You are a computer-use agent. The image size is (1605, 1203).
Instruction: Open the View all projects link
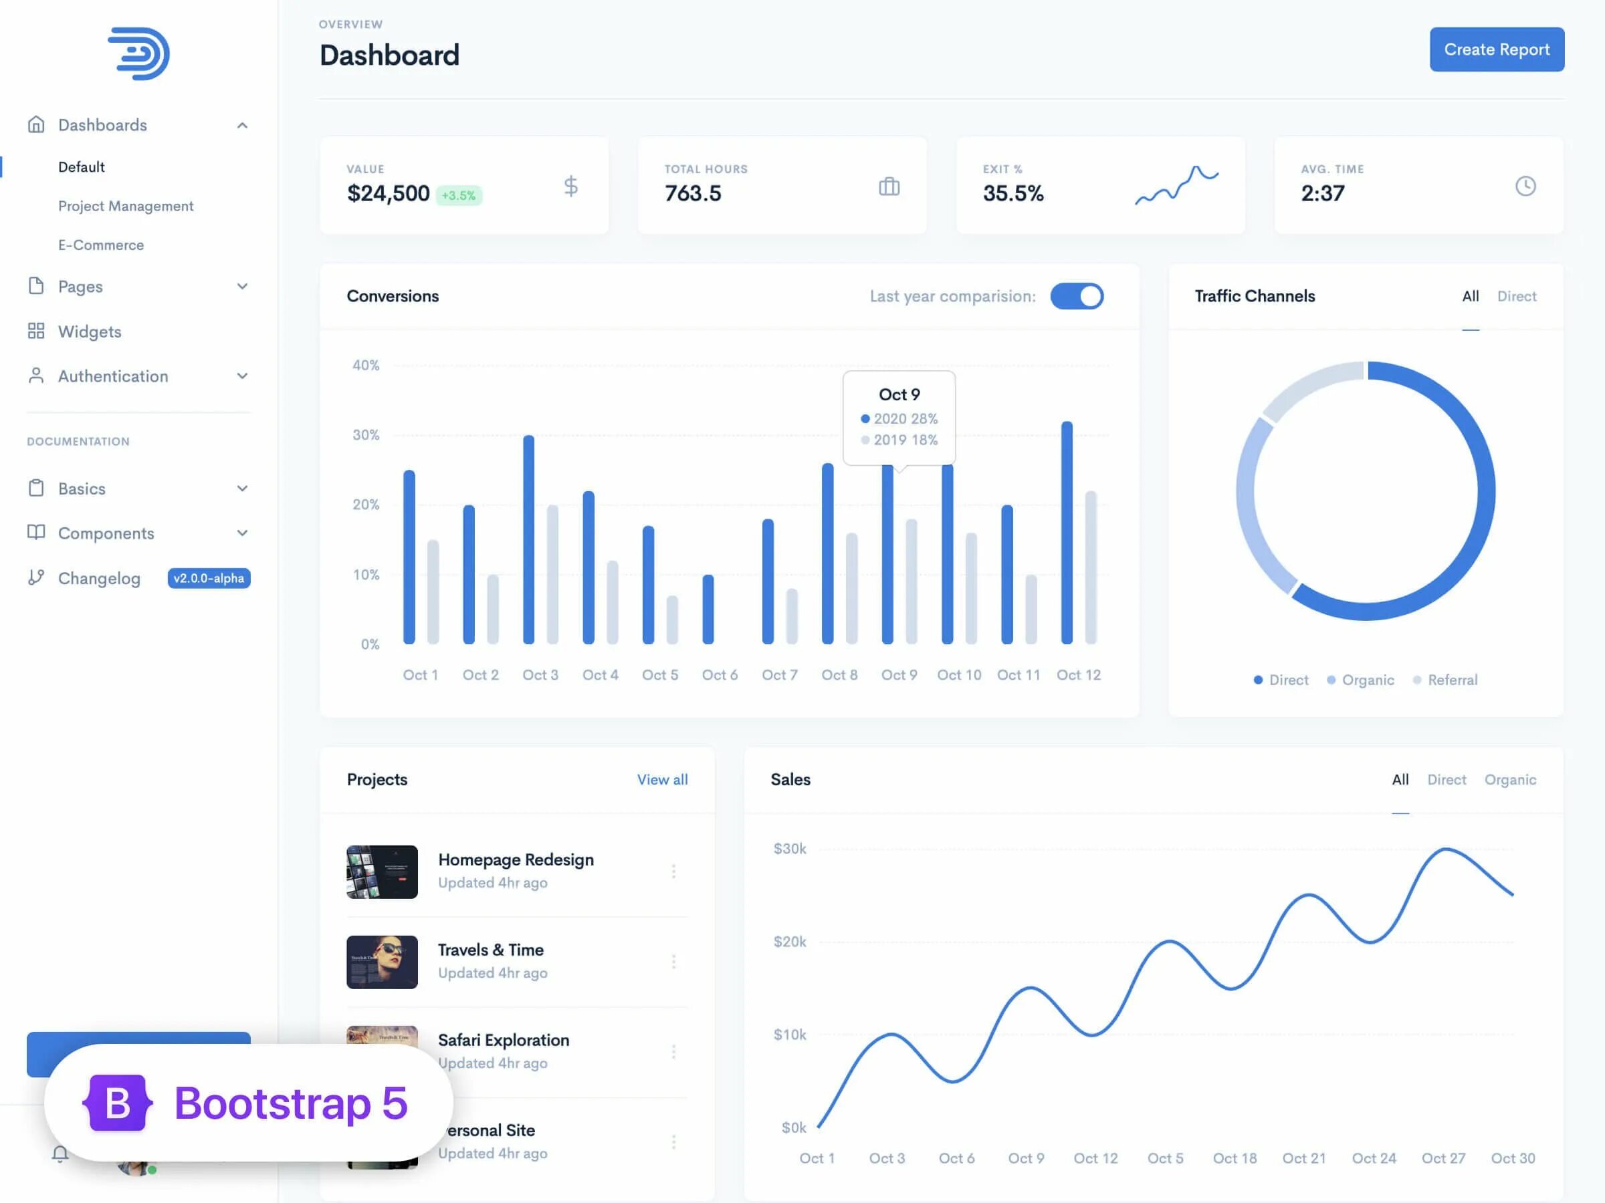pyautogui.click(x=662, y=779)
